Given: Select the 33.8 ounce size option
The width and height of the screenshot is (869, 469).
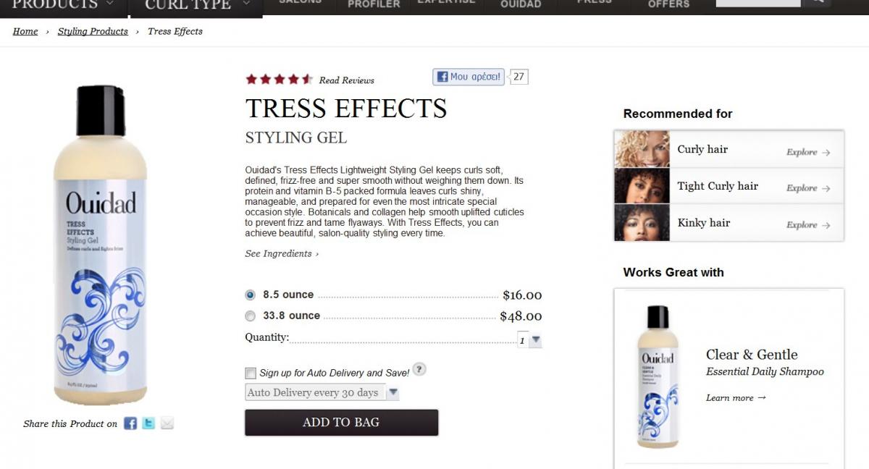Looking at the screenshot, I should coord(251,316).
